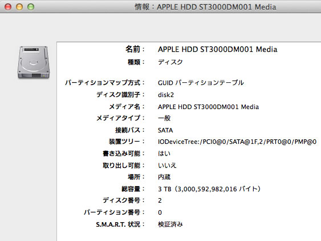Select the 書き込み可能 value "はい"
Screen dimensions: 321x241
coord(164,154)
